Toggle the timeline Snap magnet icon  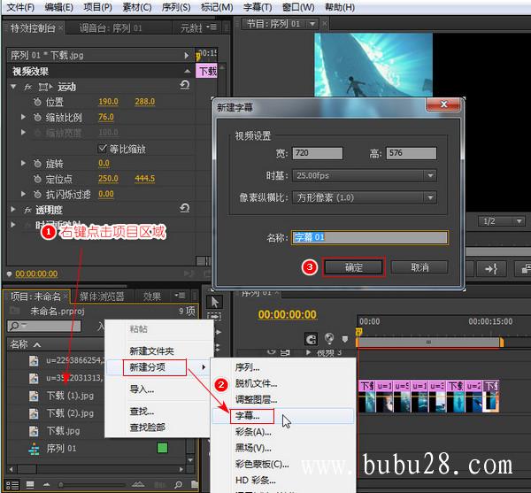click(311, 339)
